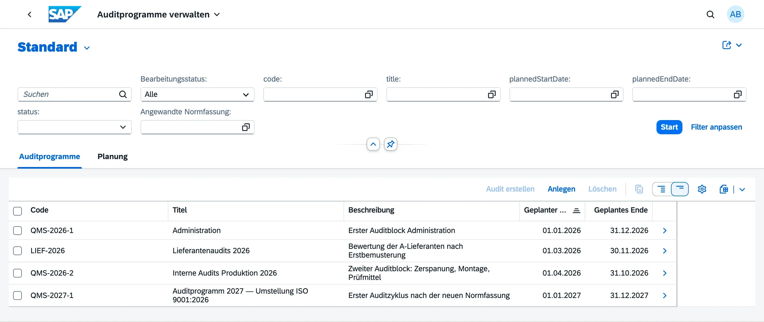
Task: Click Anlegen to create a program
Action: 561,189
